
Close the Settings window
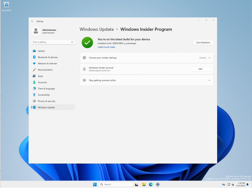click(x=213, y=20)
